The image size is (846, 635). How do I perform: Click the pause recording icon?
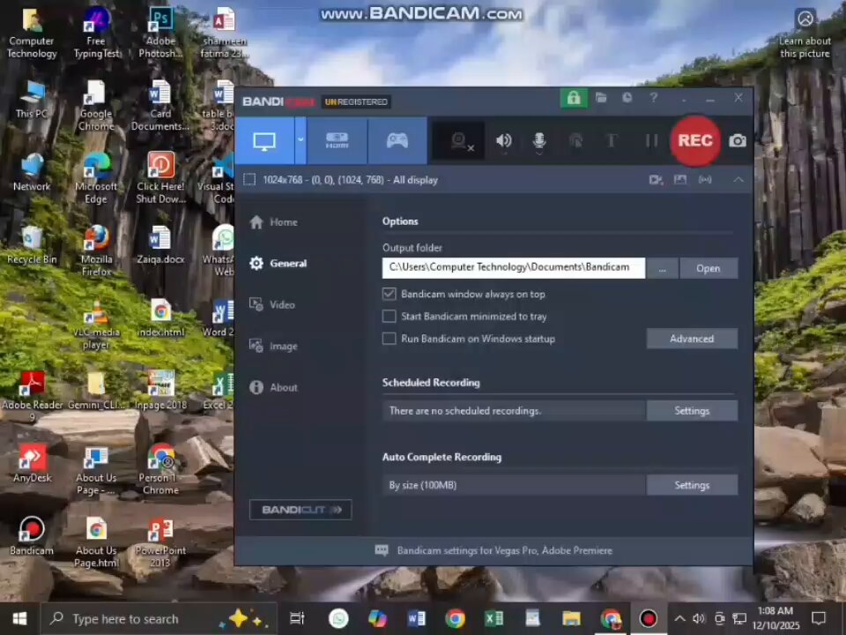(x=651, y=141)
